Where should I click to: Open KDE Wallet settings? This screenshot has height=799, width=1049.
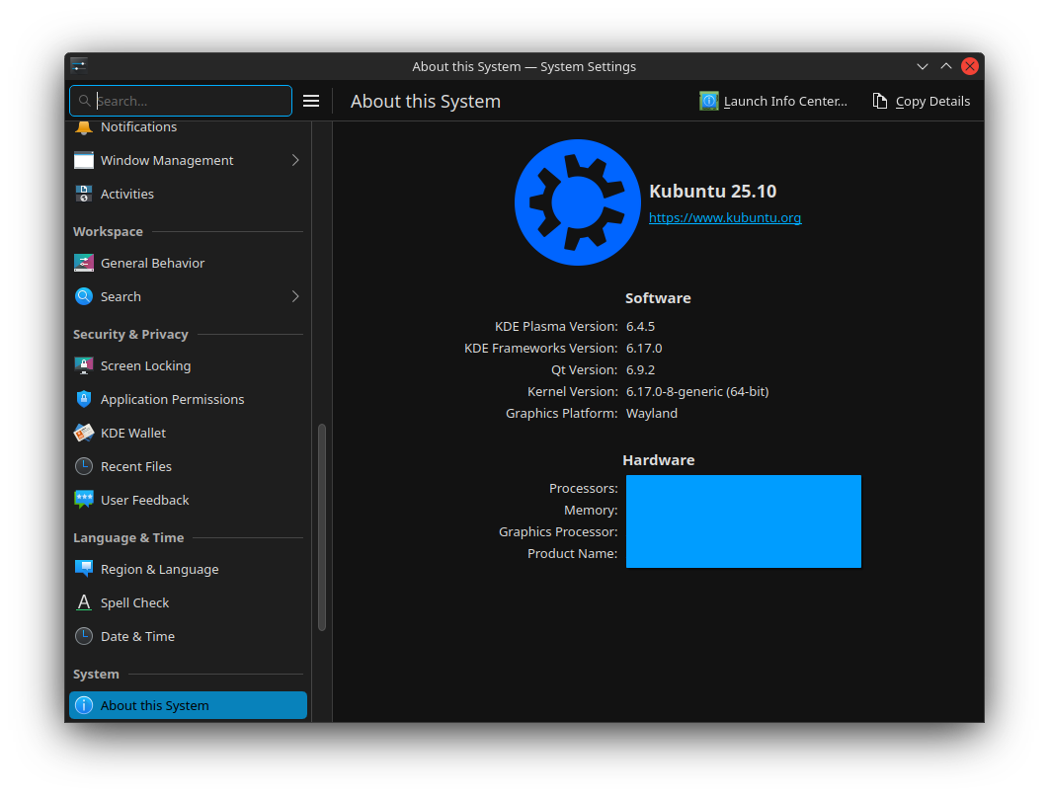point(188,433)
